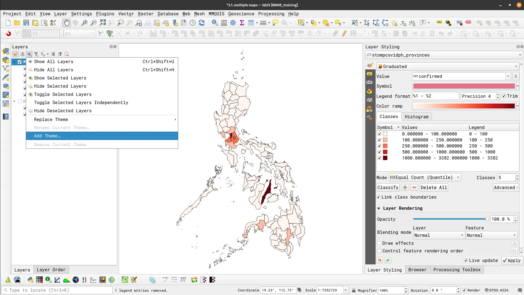Click the Delete All button
This screenshot has height=295, width=524.
434,187
